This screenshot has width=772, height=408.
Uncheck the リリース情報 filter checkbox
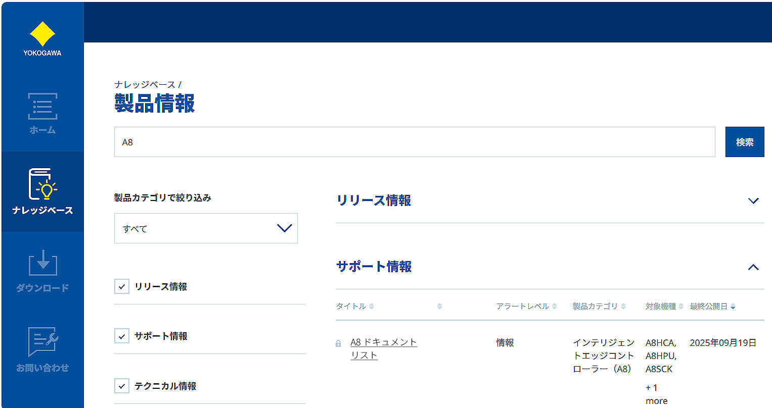click(x=121, y=286)
